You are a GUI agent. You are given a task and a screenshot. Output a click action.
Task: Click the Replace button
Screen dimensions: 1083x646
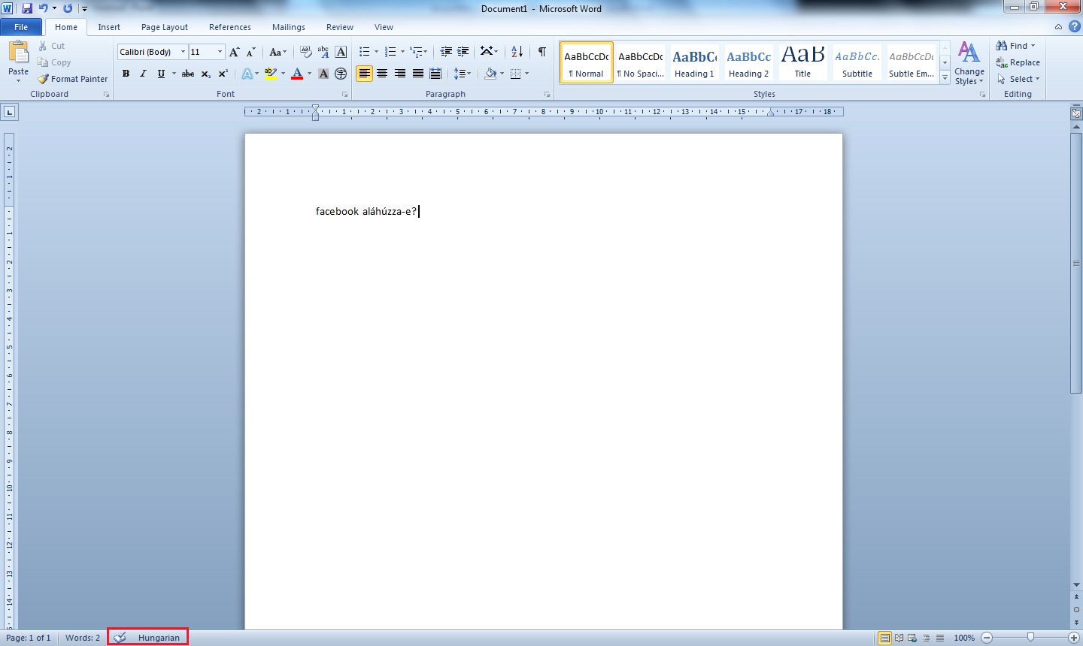tap(1018, 62)
